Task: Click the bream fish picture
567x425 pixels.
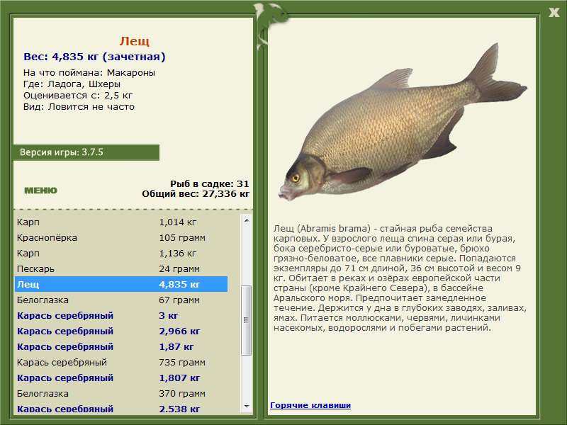Action: click(x=403, y=123)
